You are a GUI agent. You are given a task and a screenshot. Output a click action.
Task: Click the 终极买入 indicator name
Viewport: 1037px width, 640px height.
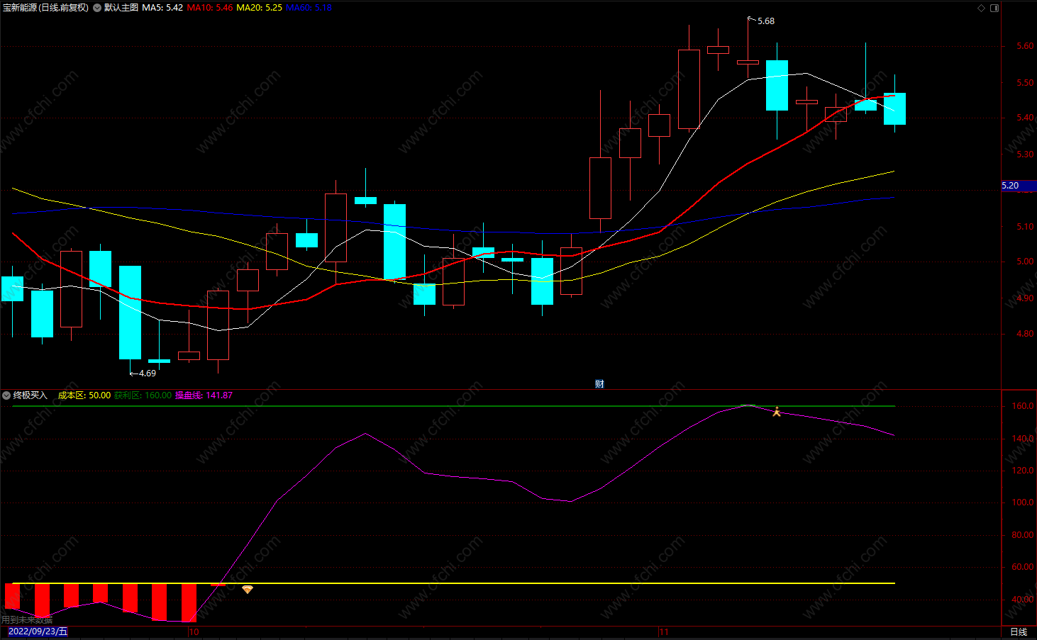30,395
